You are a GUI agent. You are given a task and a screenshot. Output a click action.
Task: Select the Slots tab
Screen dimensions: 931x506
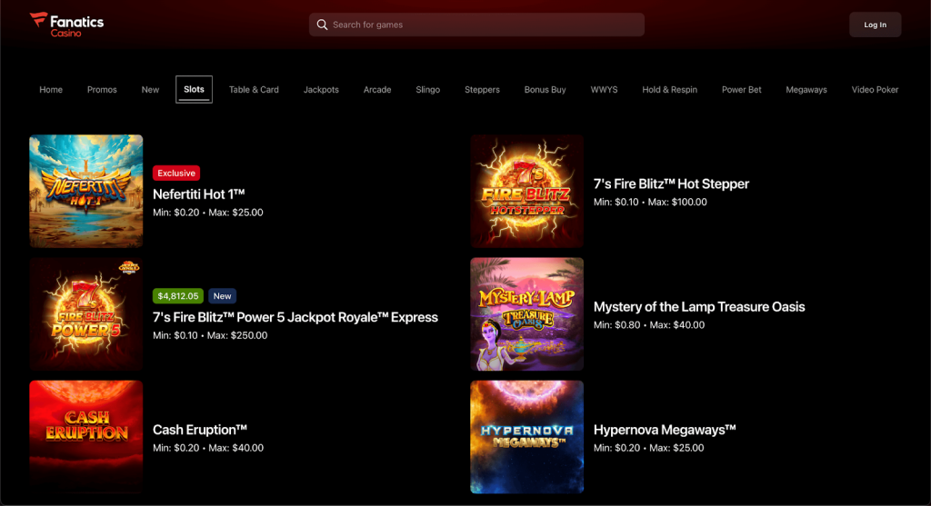pos(194,90)
